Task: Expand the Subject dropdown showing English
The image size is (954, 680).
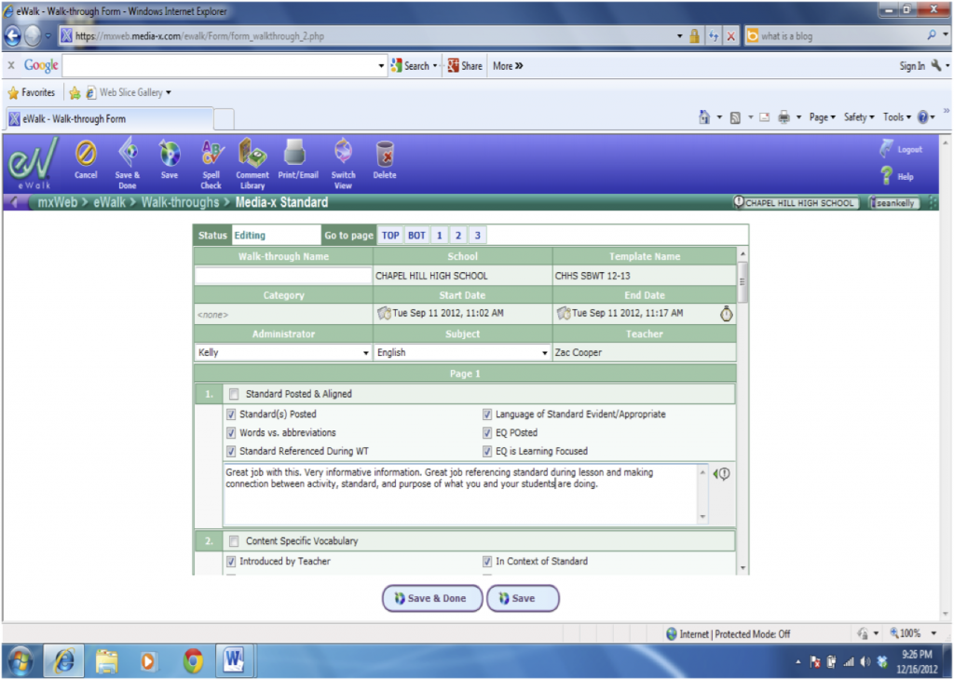Action: (x=544, y=353)
